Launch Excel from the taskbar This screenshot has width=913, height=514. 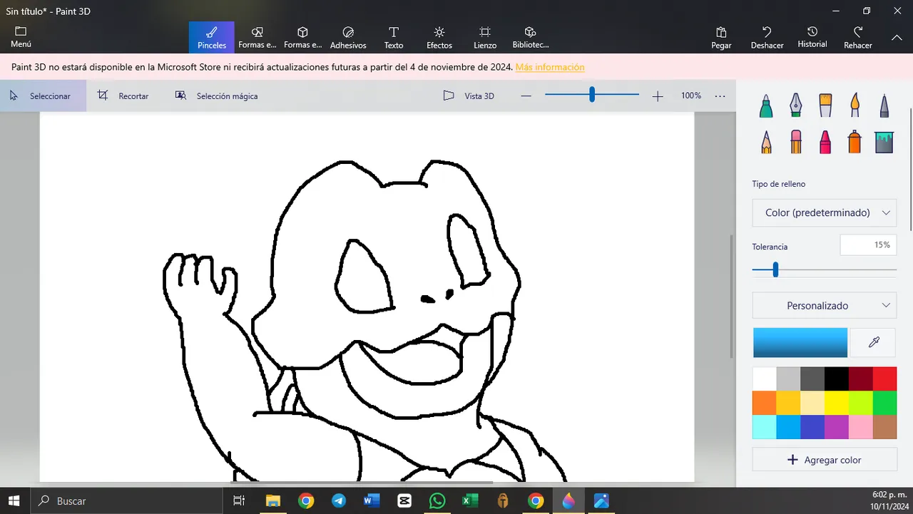pos(470,500)
